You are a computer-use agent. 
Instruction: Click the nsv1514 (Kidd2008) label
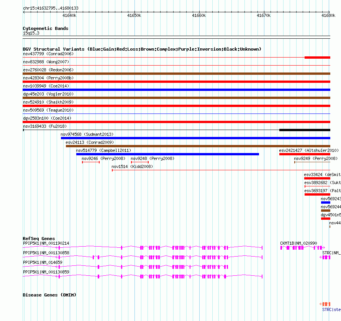(x=132, y=166)
